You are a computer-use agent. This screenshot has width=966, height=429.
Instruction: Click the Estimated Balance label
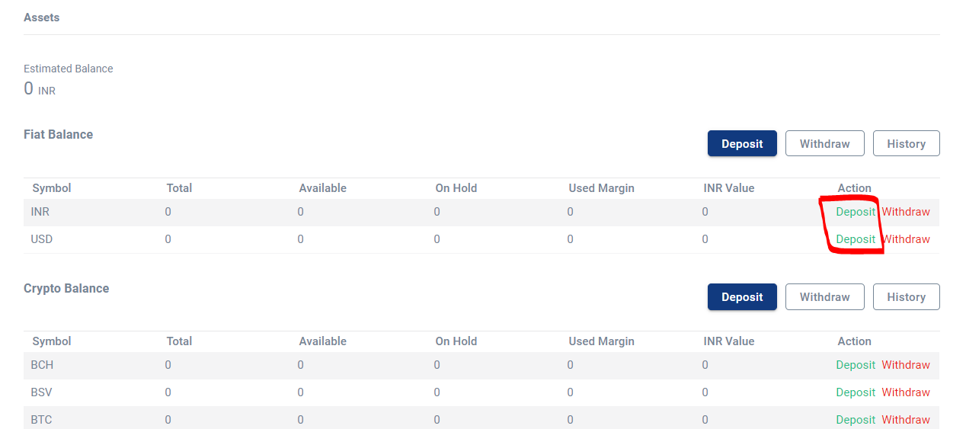(x=69, y=69)
